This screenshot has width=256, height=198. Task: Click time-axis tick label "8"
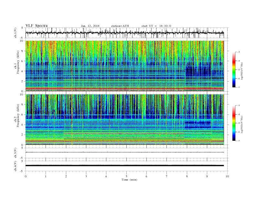tap(187, 176)
